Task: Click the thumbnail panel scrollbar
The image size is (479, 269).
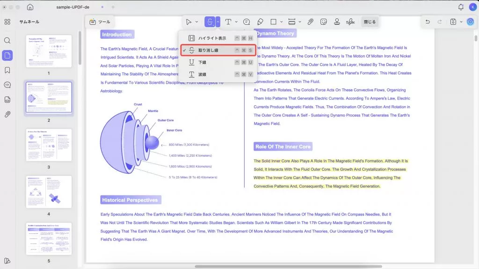Action: 80,48
